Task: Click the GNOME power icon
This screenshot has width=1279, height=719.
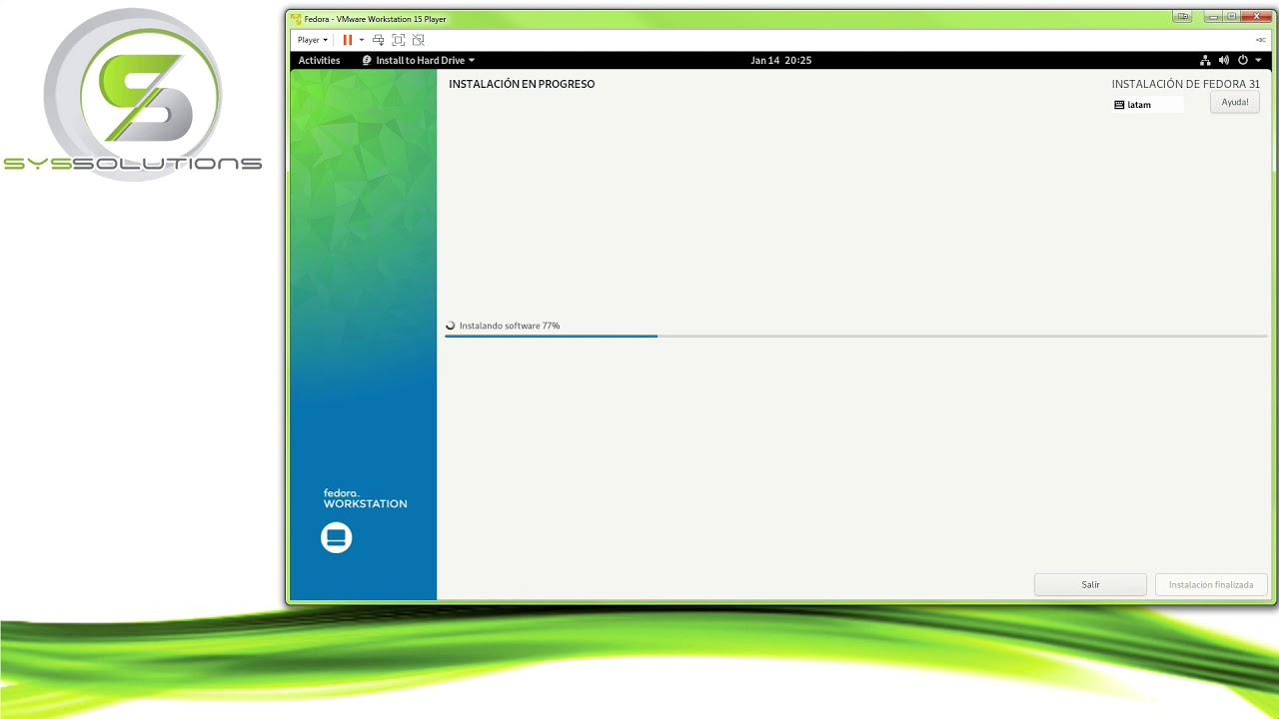Action: pyautogui.click(x=1242, y=60)
